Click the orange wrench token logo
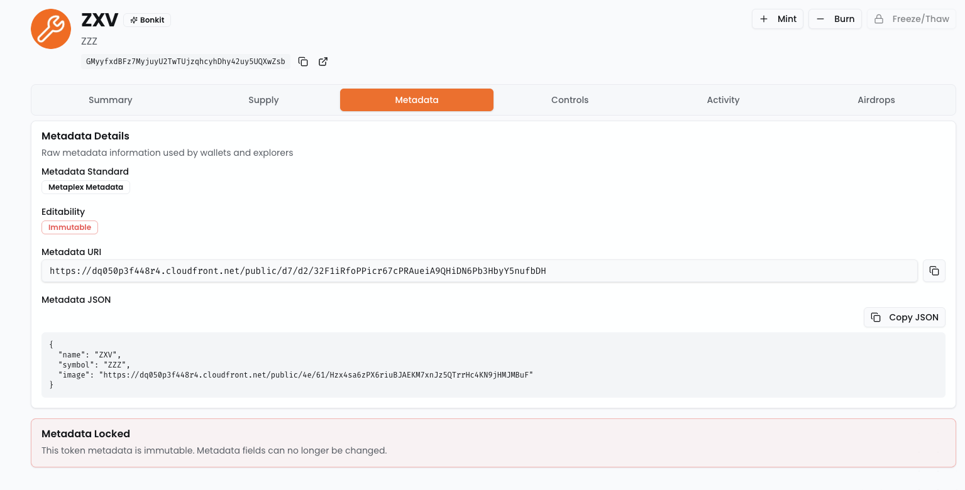This screenshot has width=965, height=490. 51,29
